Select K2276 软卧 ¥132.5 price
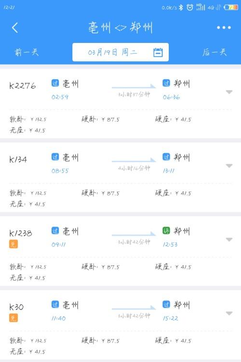 pos(28,119)
